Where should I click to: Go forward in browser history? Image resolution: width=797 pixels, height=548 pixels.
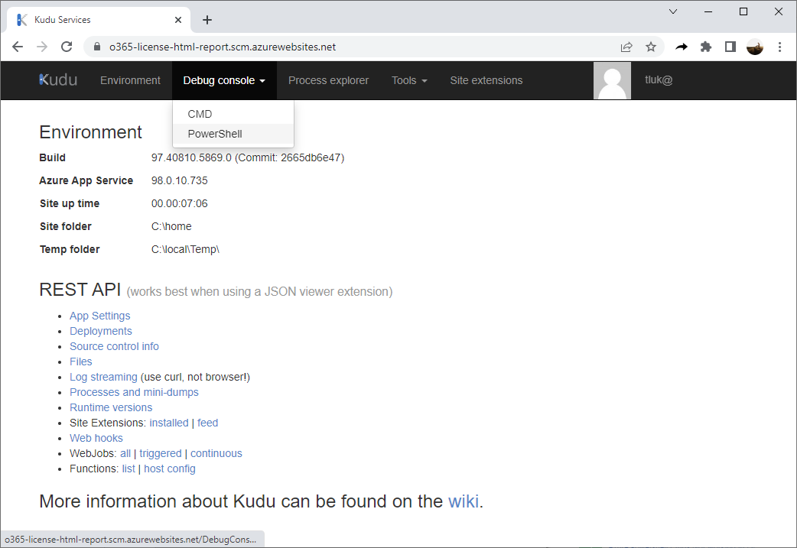pyautogui.click(x=42, y=47)
